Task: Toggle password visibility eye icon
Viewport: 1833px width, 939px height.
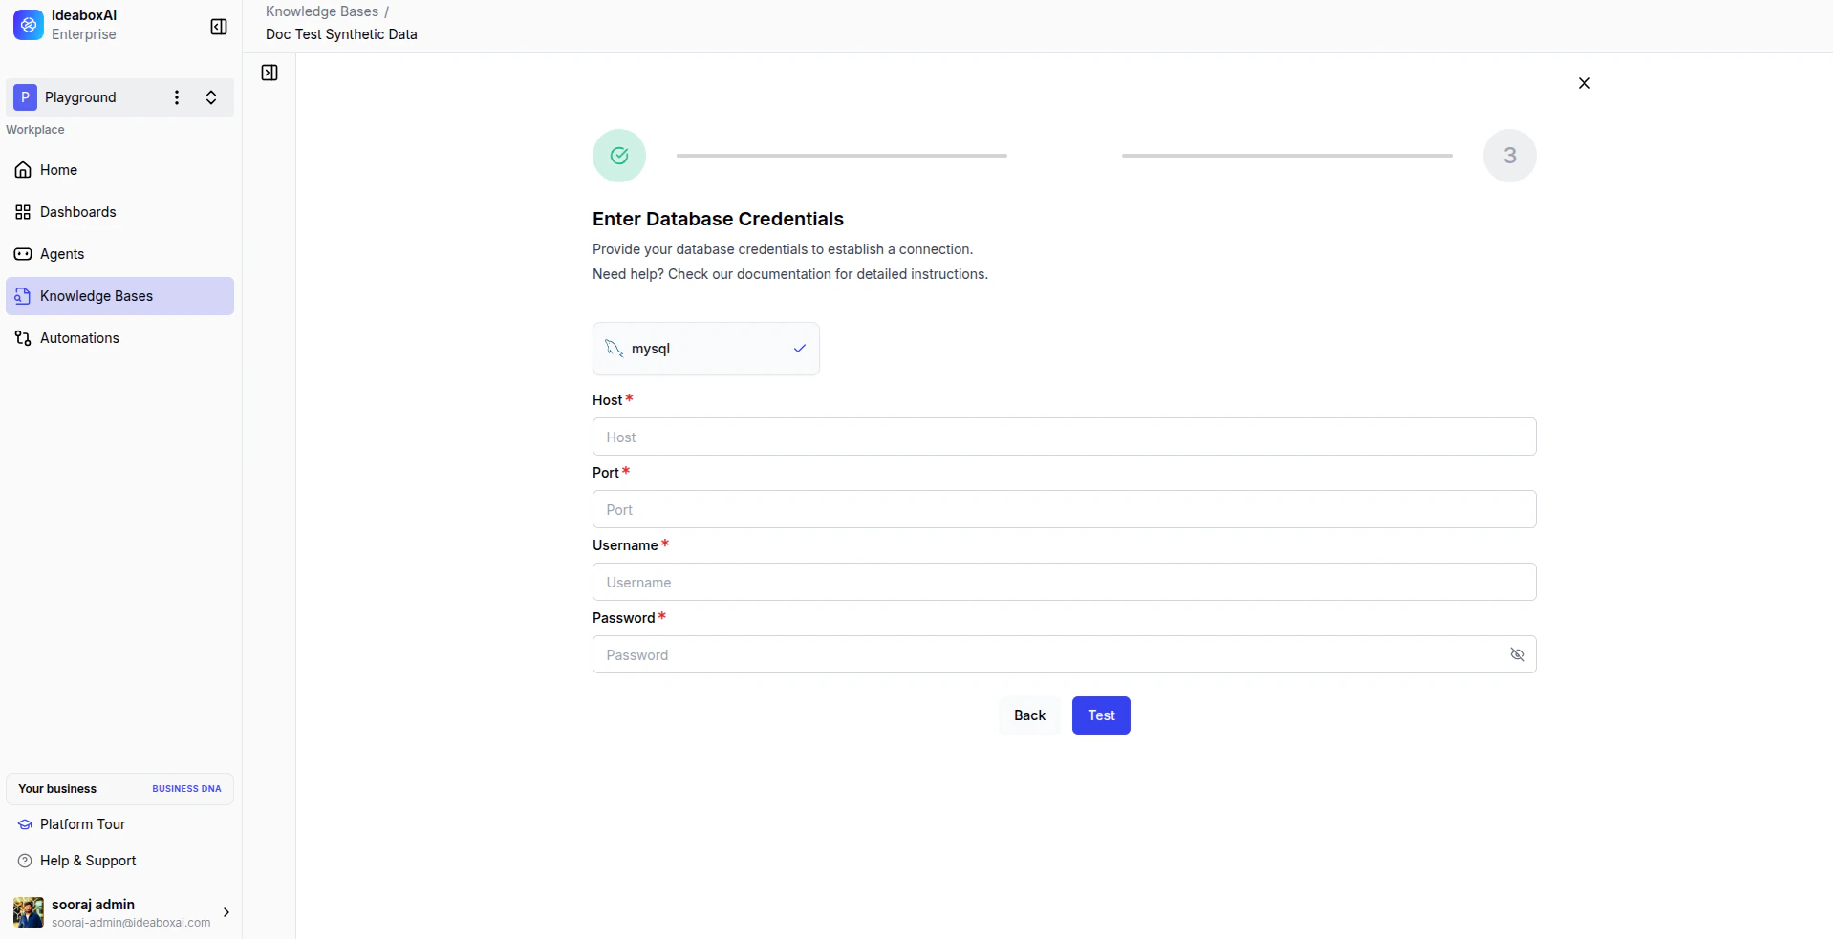Action: click(1517, 654)
